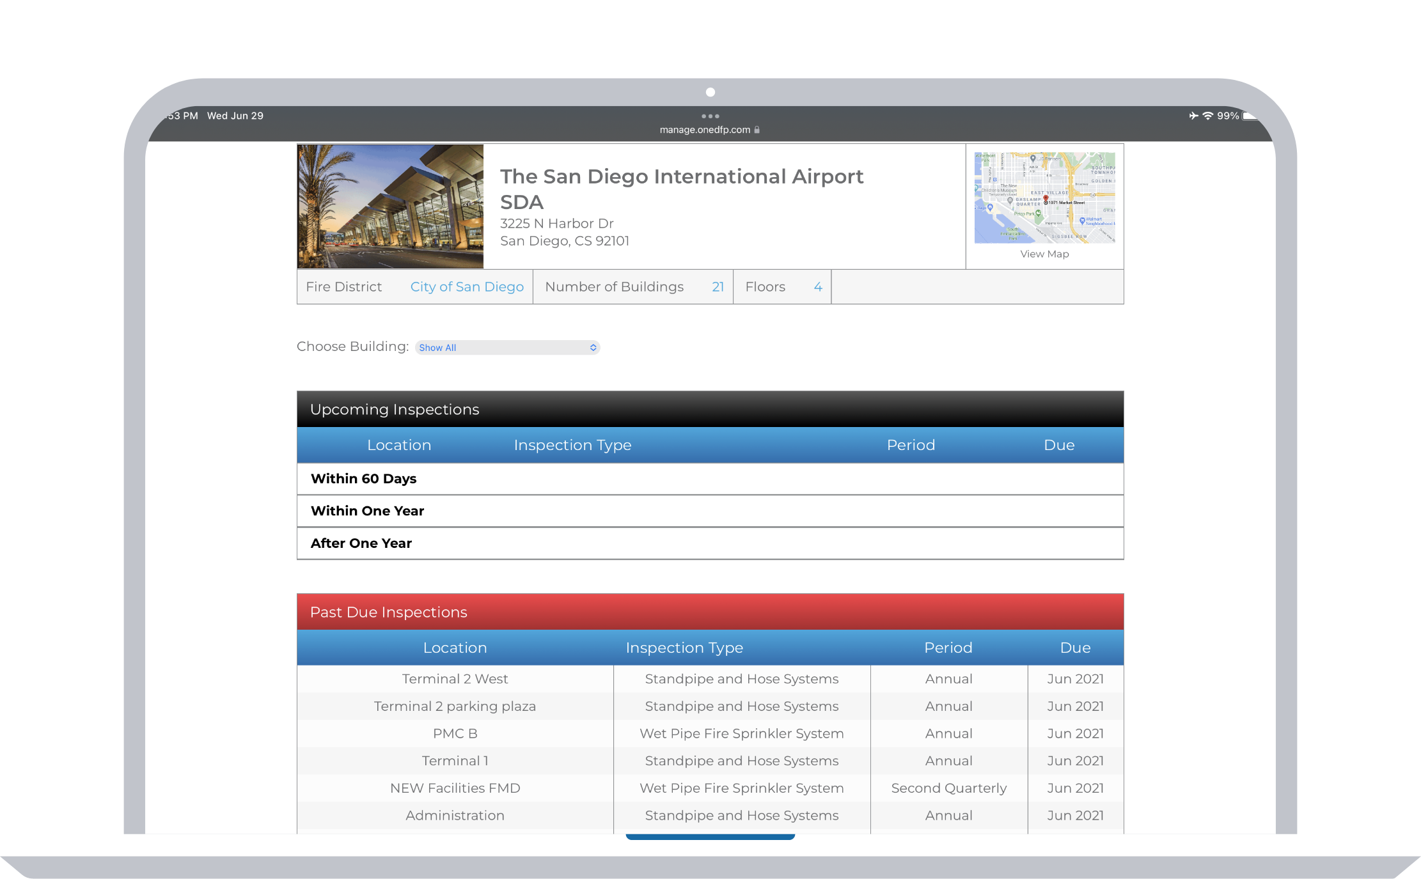Sort by Due in Past Due Inspections
The width and height of the screenshot is (1421, 879).
point(1075,648)
